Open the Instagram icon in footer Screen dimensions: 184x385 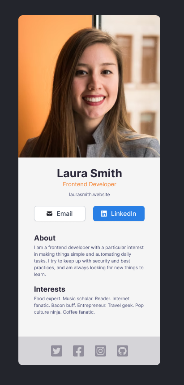[x=100, y=351]
